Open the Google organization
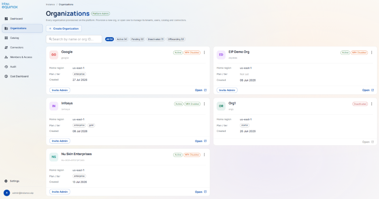The height and width of the screenshot is (199, 379). pos(200,90)
